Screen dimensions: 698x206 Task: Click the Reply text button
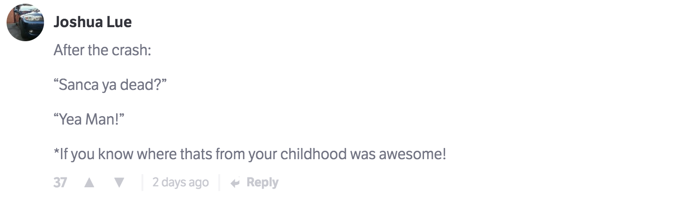(x=262, y=183)
